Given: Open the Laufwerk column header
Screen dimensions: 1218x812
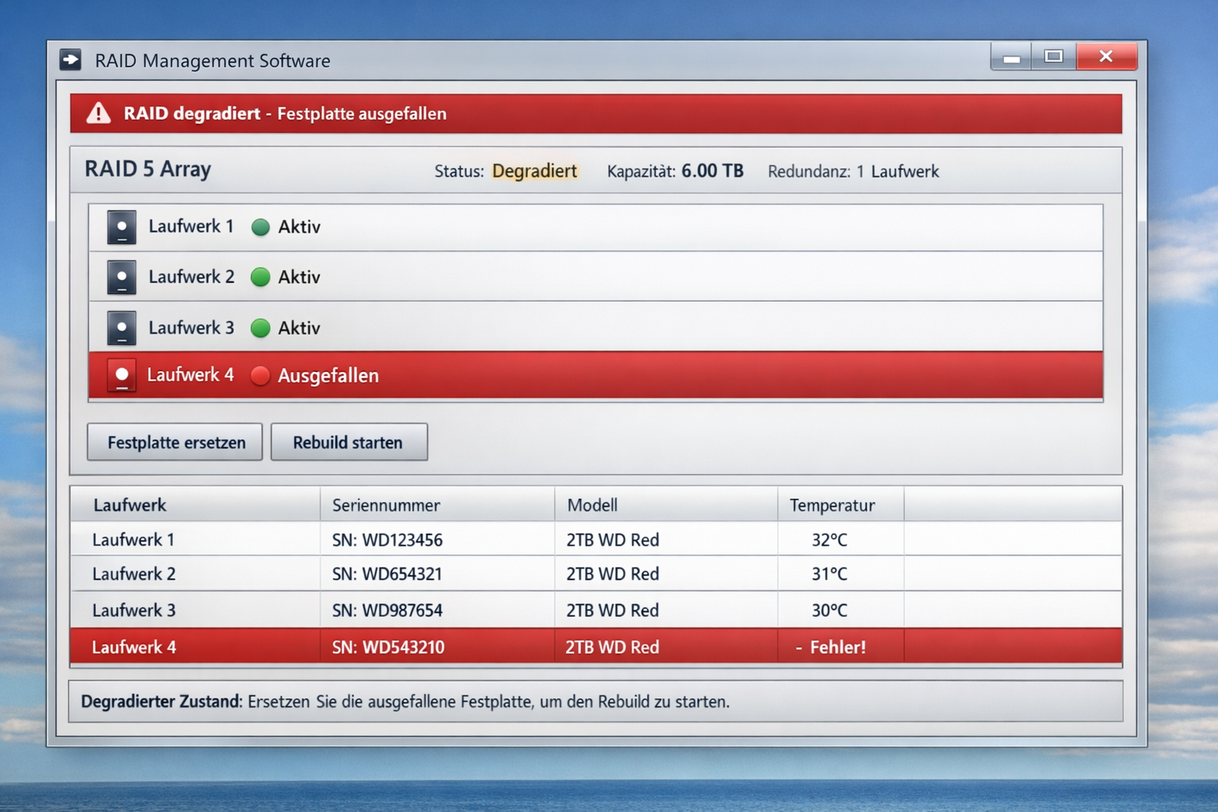Looking at the screenshot, I should click(131, 504).
